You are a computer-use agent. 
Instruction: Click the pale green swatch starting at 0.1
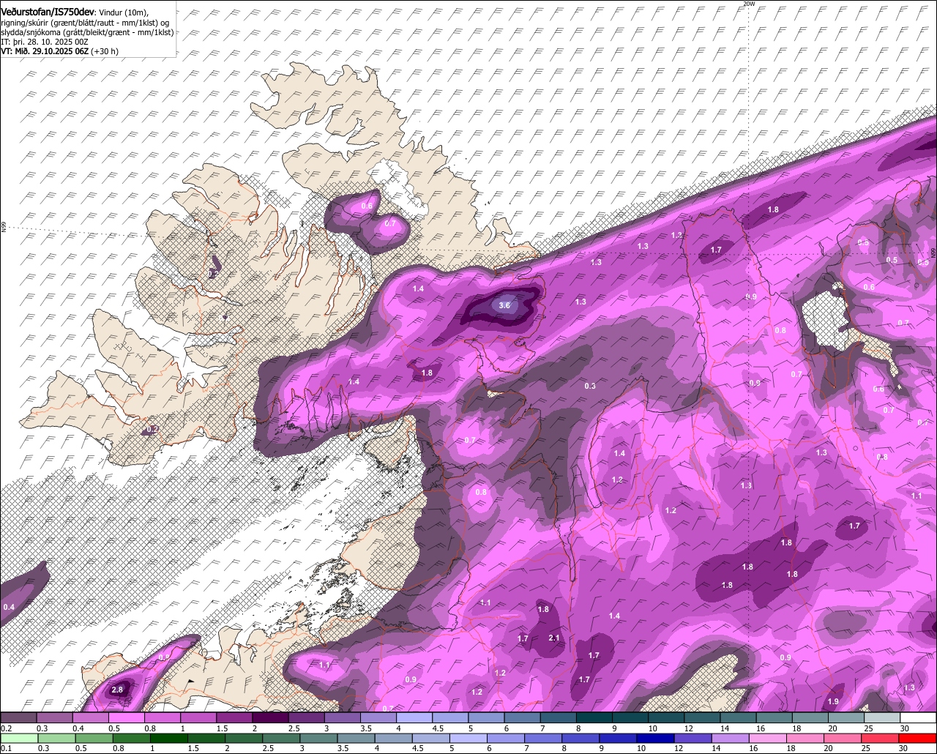[x=20, y=739]
